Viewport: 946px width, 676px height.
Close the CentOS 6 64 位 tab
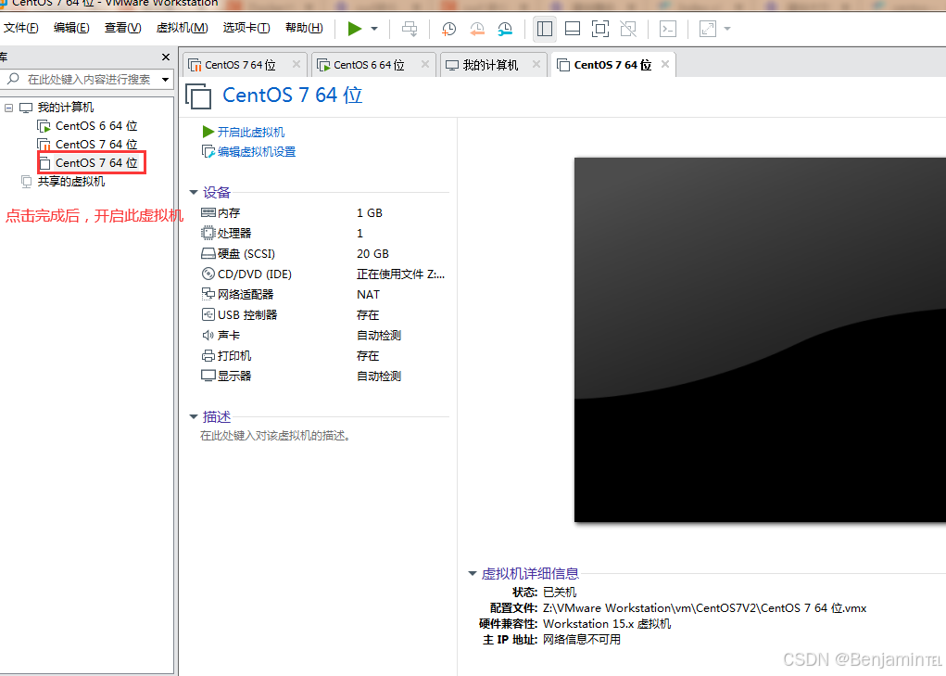tap(425, 64)
